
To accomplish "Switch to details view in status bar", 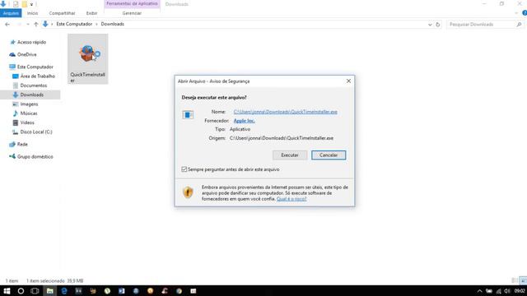I will pos(515,280).
